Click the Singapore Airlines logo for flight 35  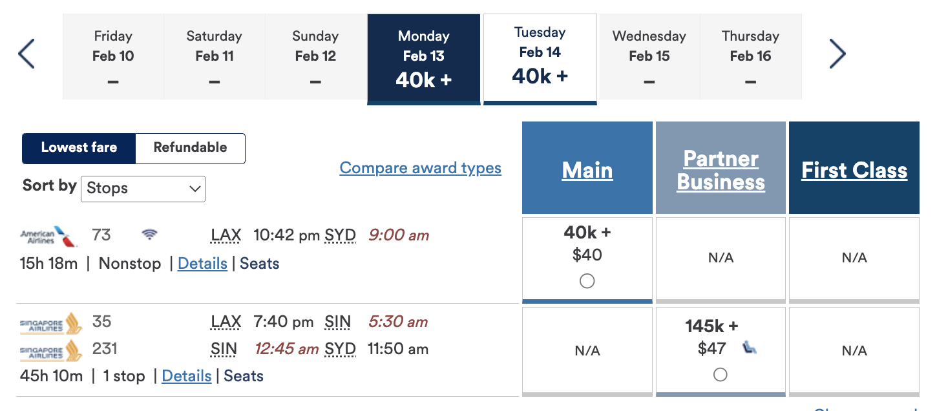(x=51, y=323)
